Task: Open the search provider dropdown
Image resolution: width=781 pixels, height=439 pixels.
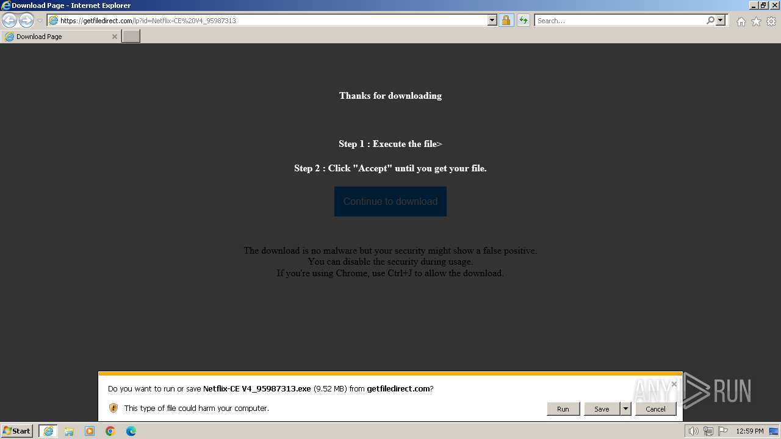Action: tap(721, 20)
